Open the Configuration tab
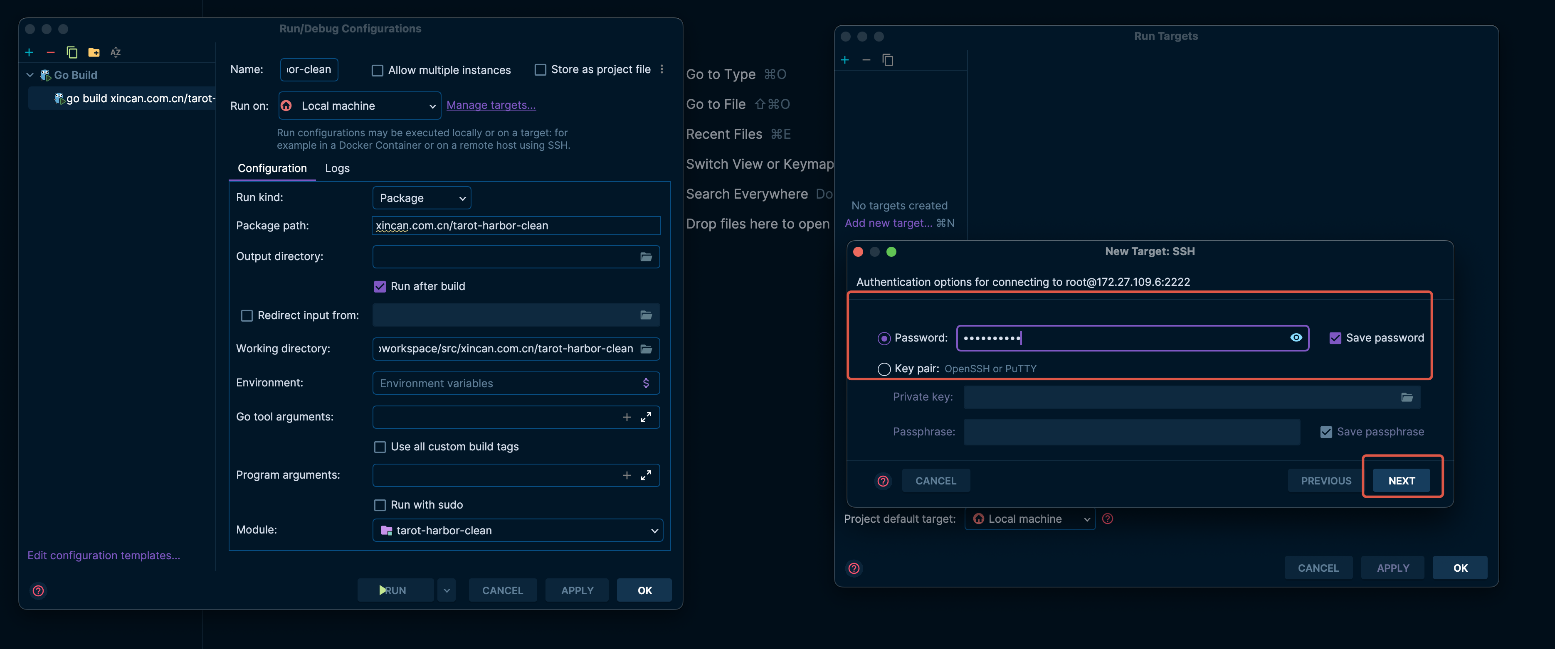Viewport: 1555px width, 649px height. coord(272,168)
